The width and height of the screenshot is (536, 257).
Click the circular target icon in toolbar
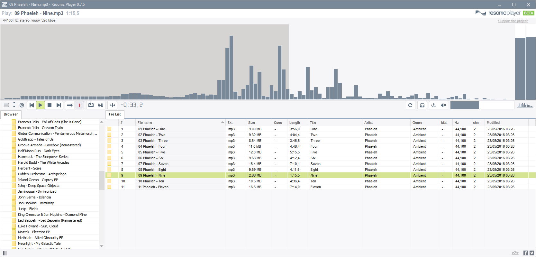click(22, 105)
